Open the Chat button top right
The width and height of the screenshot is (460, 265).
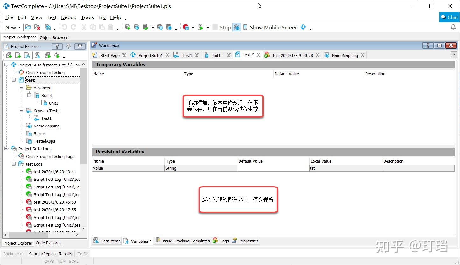tap(449, 17)
